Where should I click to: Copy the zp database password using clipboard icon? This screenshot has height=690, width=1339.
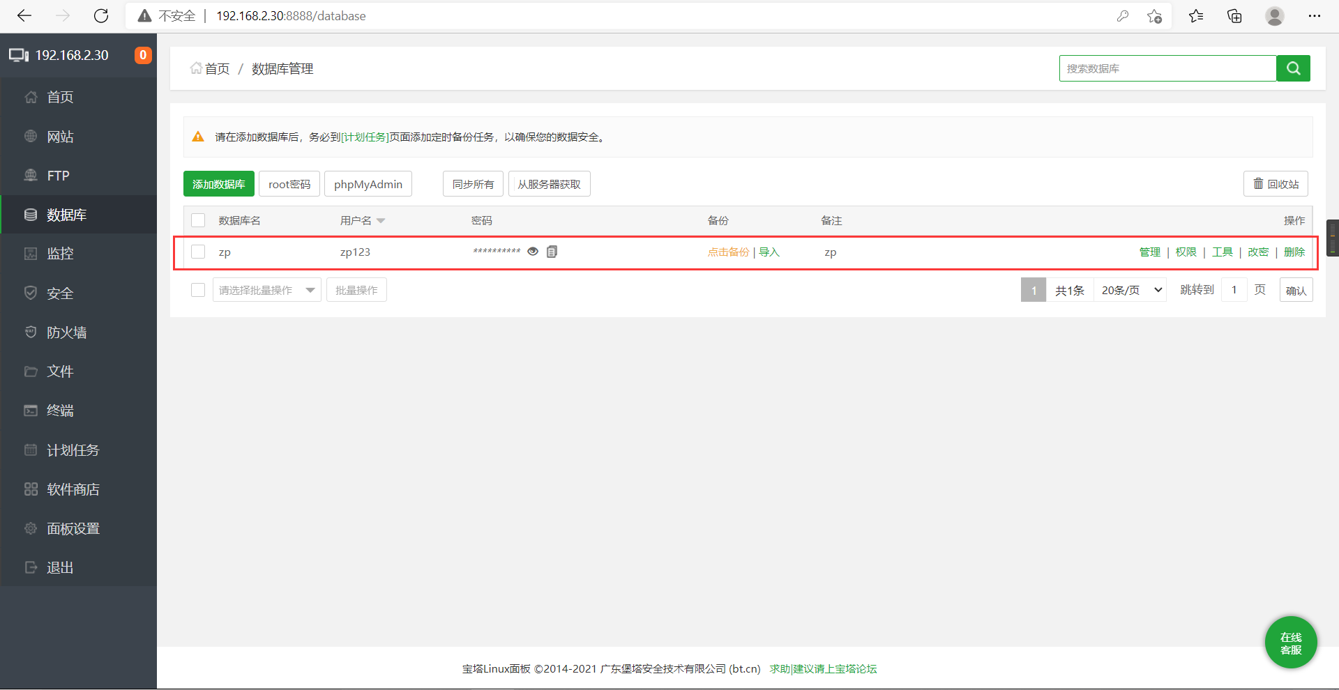pyautogui.click(x=552, y=252)
